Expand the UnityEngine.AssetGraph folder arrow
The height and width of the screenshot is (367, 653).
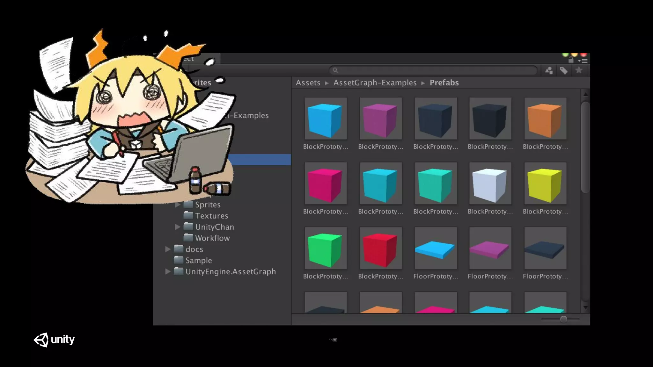pyautogui.click(x=168, y=271)
